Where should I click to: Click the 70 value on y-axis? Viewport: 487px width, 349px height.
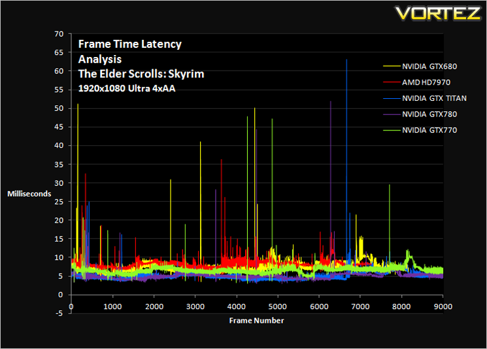59,34
